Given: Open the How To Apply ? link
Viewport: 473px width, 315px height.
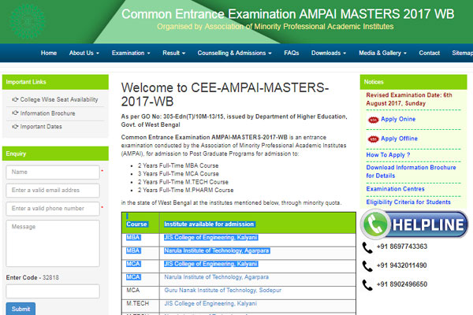Looking at the screenshot, I should (389, 155).
